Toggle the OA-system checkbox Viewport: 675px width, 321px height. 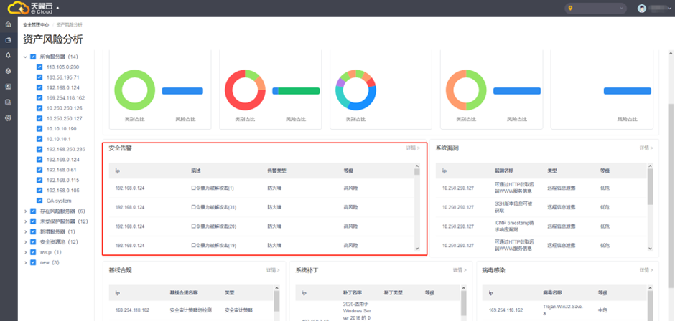(40, 201)
